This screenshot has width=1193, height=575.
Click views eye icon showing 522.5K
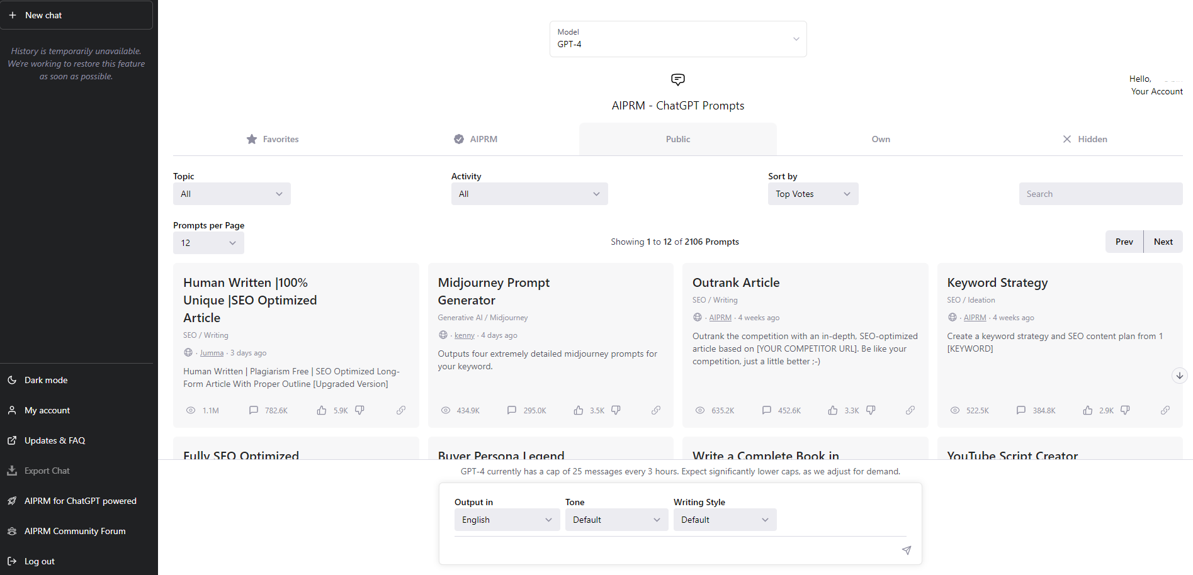click(x=955, y=410)
